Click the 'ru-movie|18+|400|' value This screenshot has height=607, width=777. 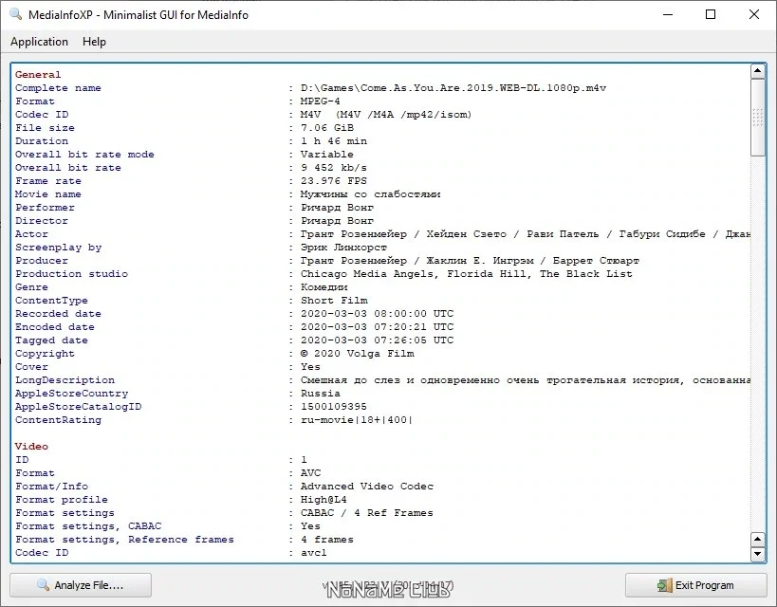click(x=357, y=420)
